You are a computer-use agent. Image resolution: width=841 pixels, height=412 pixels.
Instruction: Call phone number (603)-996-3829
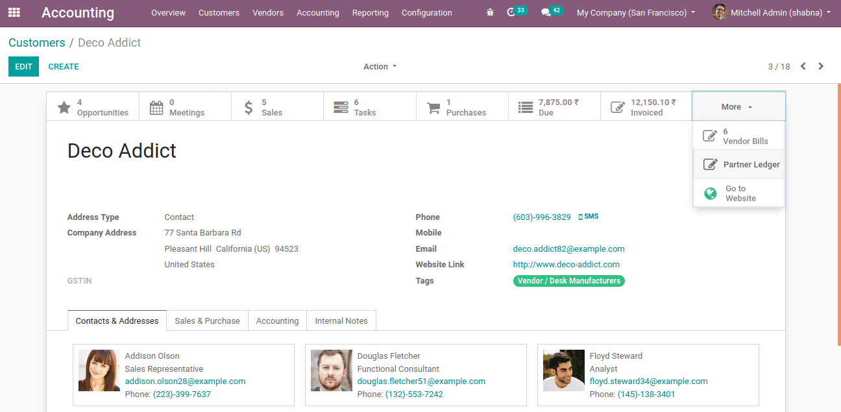[542, 217]
